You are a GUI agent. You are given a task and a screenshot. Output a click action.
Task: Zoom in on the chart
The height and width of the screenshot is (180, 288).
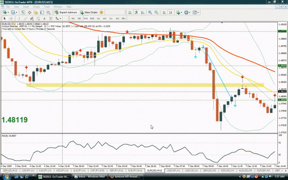click(x=150, y=12)
